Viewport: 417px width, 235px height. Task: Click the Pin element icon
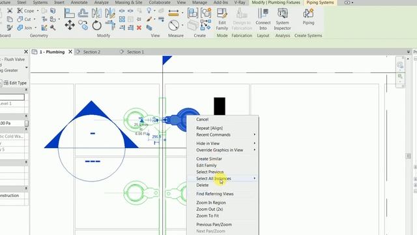click(x=139, y=19)
